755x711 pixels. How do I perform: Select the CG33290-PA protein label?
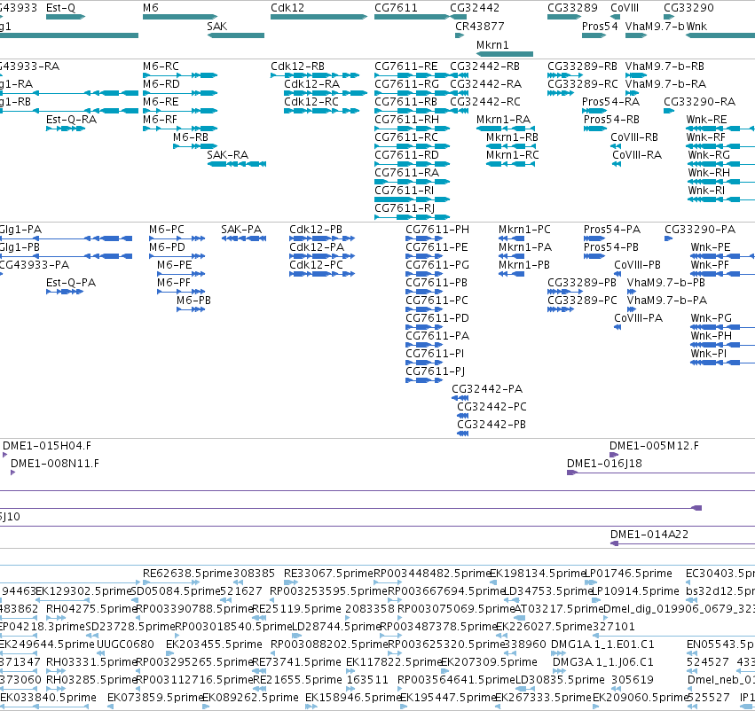coord(700,230)
